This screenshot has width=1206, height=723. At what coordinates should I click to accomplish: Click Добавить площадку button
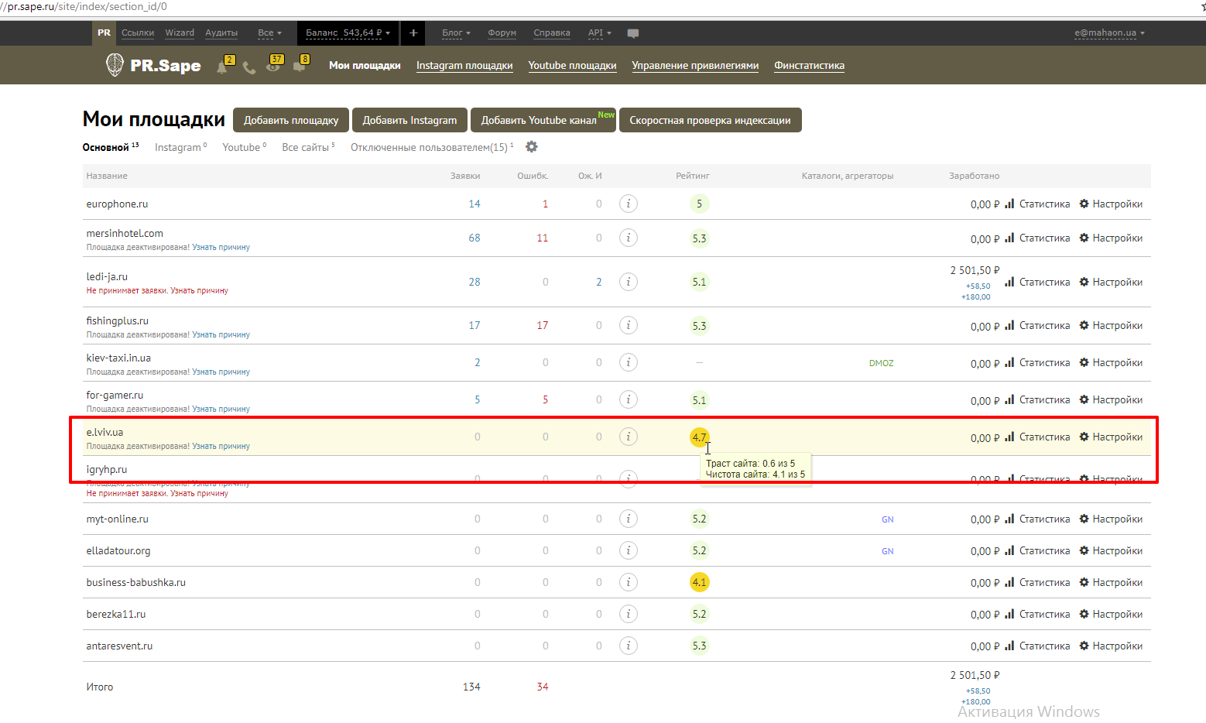(x=291, y=120)
